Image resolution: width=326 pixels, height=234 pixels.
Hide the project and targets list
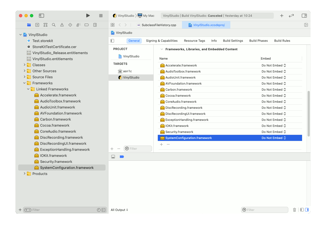coord(112,41)
